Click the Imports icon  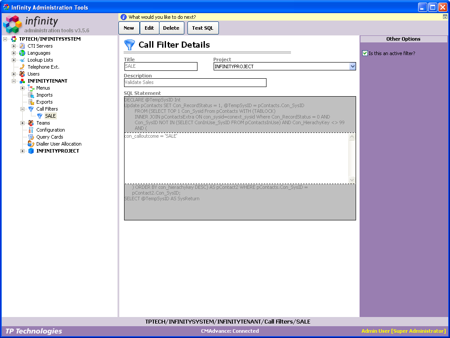click(31, 95)
